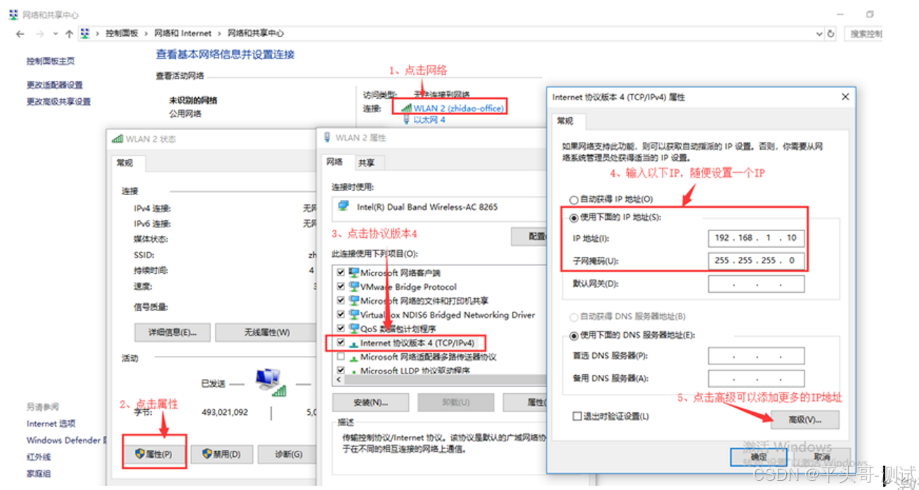Close the TCP/IPv4 属性 dialog with the X
919x490 pixels.
(845, 97)
